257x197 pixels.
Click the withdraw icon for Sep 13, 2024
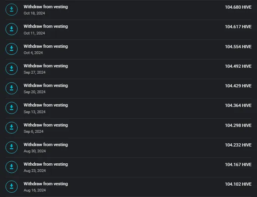(x=11, y=108)
